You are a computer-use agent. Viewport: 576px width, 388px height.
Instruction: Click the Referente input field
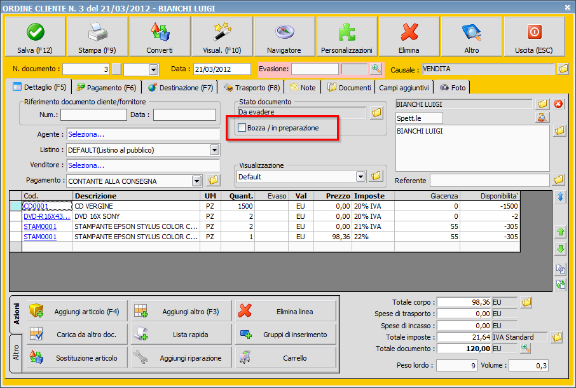tap(490, 181)
